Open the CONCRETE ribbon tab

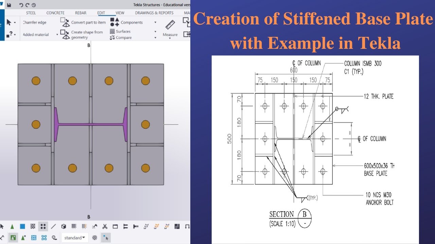click(x=55, y=13)
